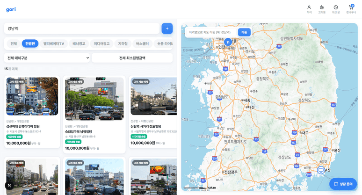Open the 숙대입구역 남영빌딩 photo
This screenshot has height=195, width=362.
point(94,99)
